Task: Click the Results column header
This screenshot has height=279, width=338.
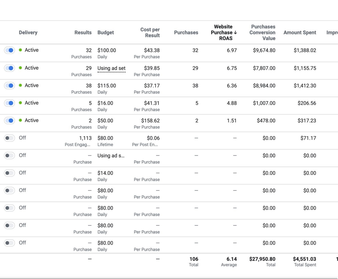Action: (83, 32)
